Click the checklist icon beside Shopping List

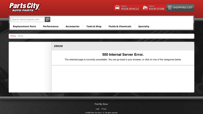tap(170, 8)
